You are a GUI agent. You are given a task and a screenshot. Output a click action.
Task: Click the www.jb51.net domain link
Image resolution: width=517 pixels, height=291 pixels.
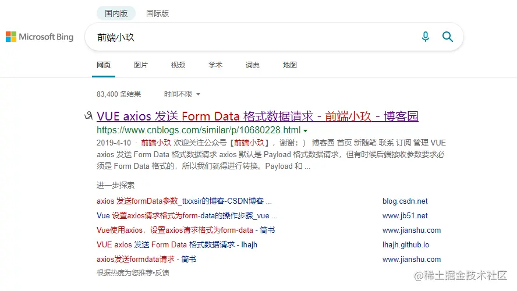coord(405,215)
